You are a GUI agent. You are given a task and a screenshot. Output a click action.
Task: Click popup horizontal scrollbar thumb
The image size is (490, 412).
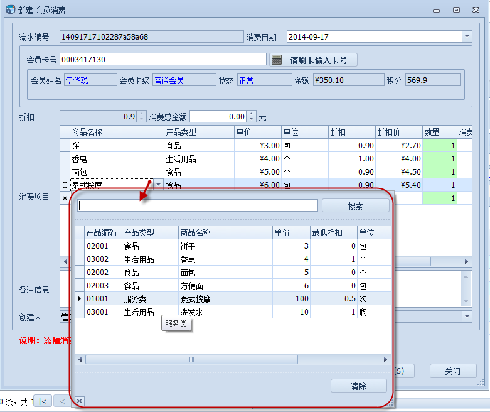coord(191,359)
